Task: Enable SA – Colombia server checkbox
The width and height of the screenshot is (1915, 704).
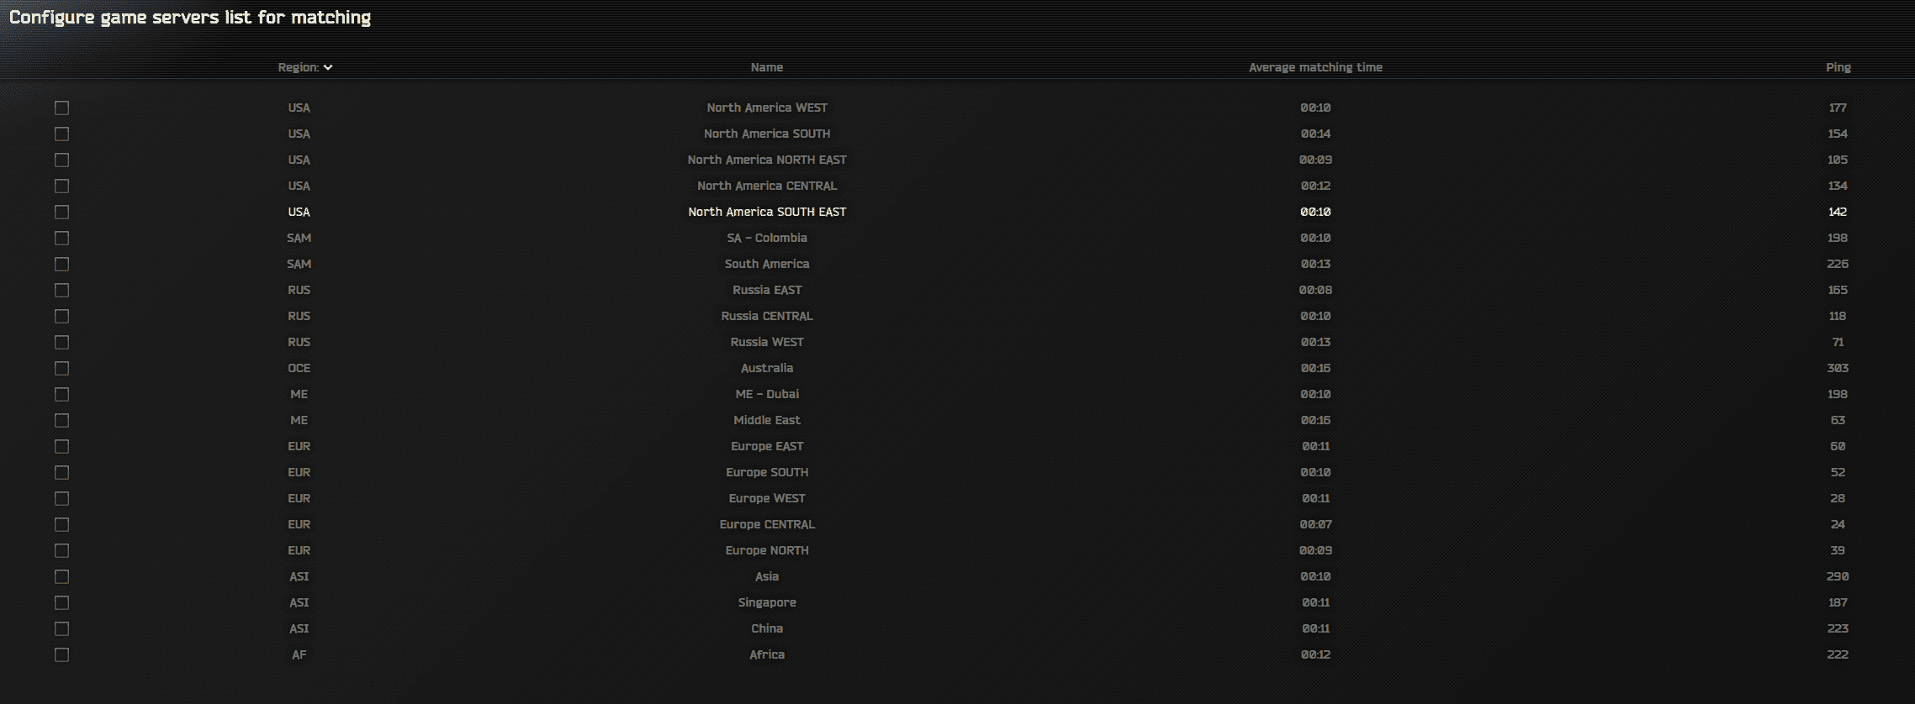Action: pos(61,238)
